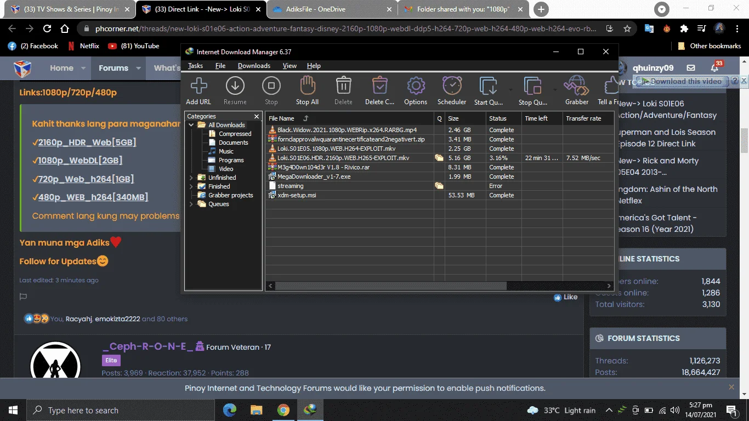Select Black.Widow.2021.1080p download row
This screenshot has height=421, width=749.
[440, 130]
